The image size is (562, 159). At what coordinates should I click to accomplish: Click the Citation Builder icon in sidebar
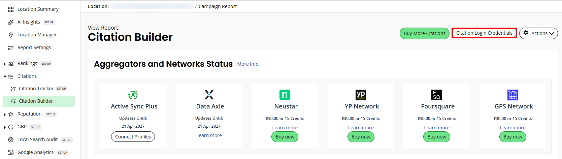13,101
